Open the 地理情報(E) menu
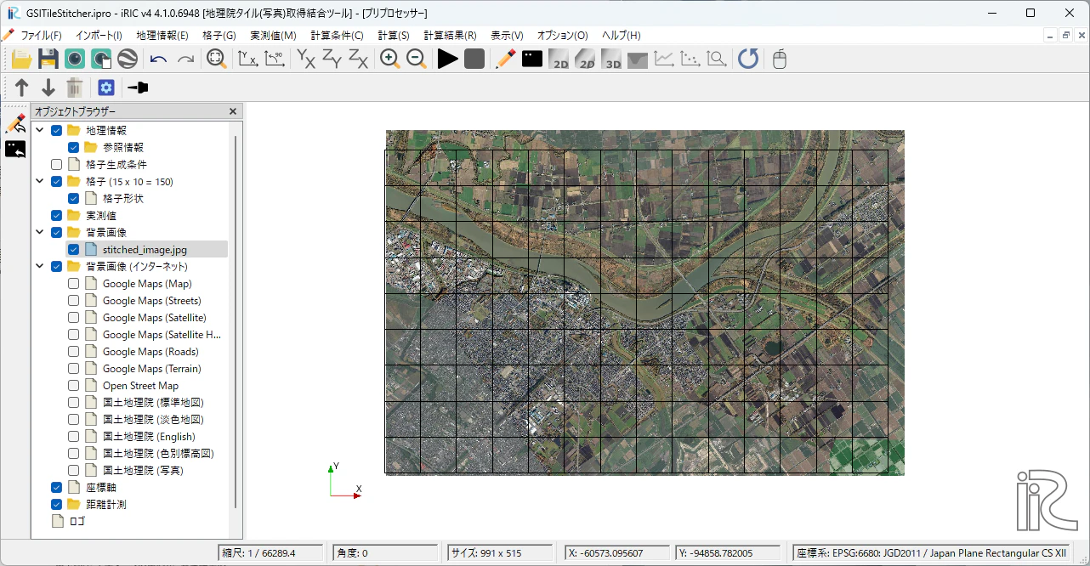This screenshot has height=566, width=1090. tap(162, 36)
